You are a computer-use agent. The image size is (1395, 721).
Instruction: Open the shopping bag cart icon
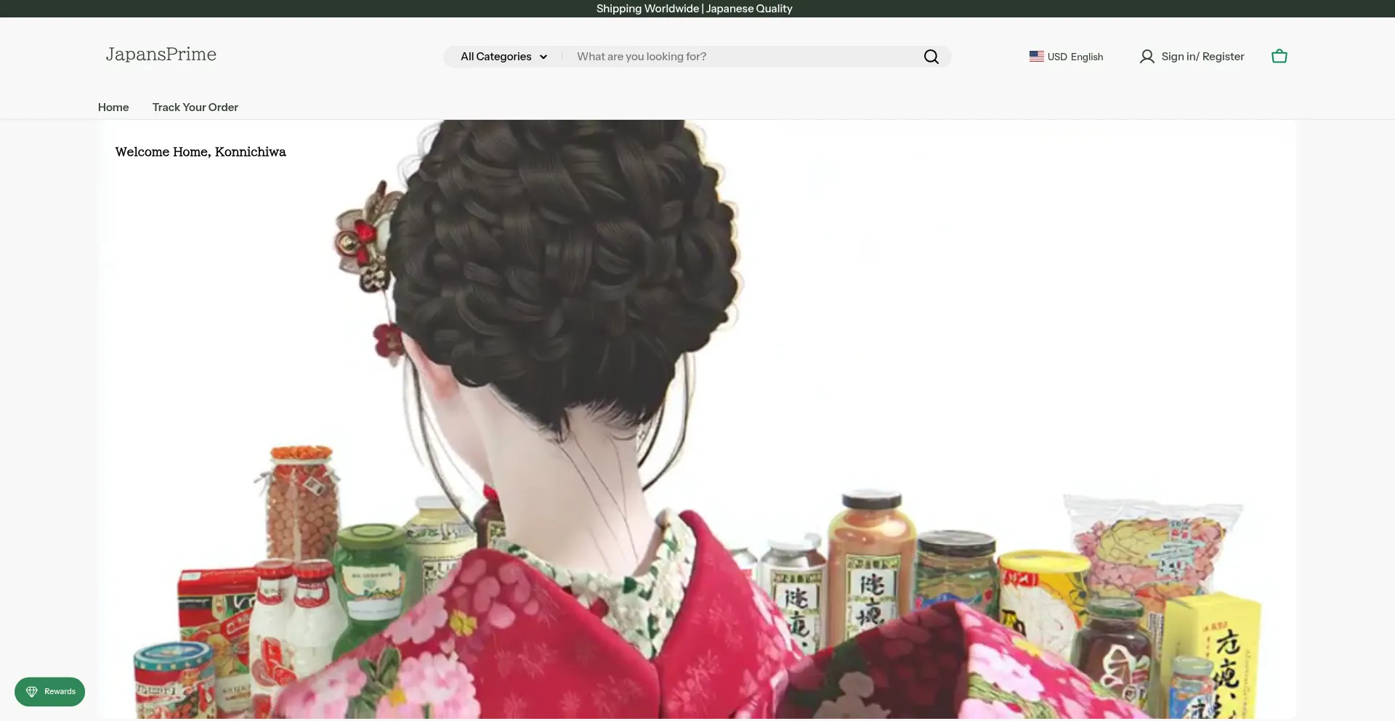pos(1279,56)
